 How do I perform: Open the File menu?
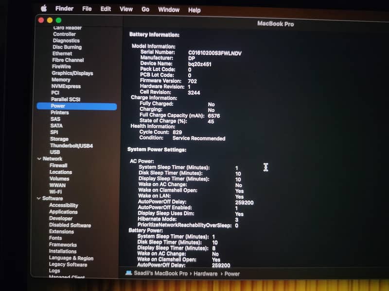coord(87,9)
